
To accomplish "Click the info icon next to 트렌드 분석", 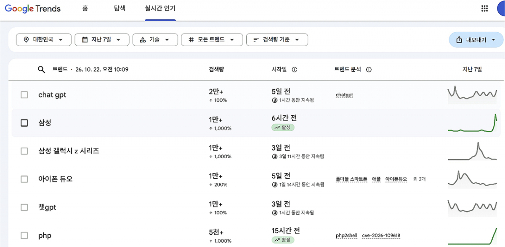I will 369,70.
